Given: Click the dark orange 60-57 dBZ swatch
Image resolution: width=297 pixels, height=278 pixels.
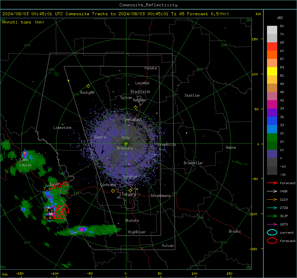Looking at the screenshot, I should [272, 55].
